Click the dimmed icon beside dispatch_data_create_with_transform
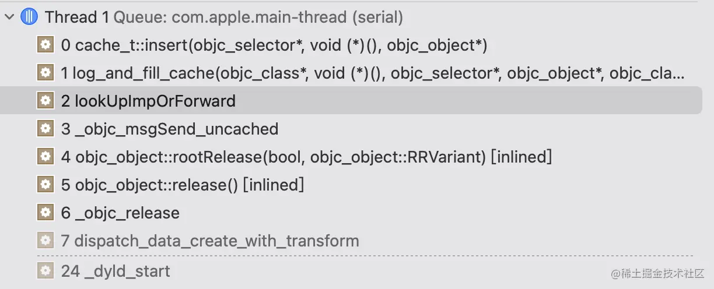The width and height of the screenshot is (714, 289). pos(45,241)
